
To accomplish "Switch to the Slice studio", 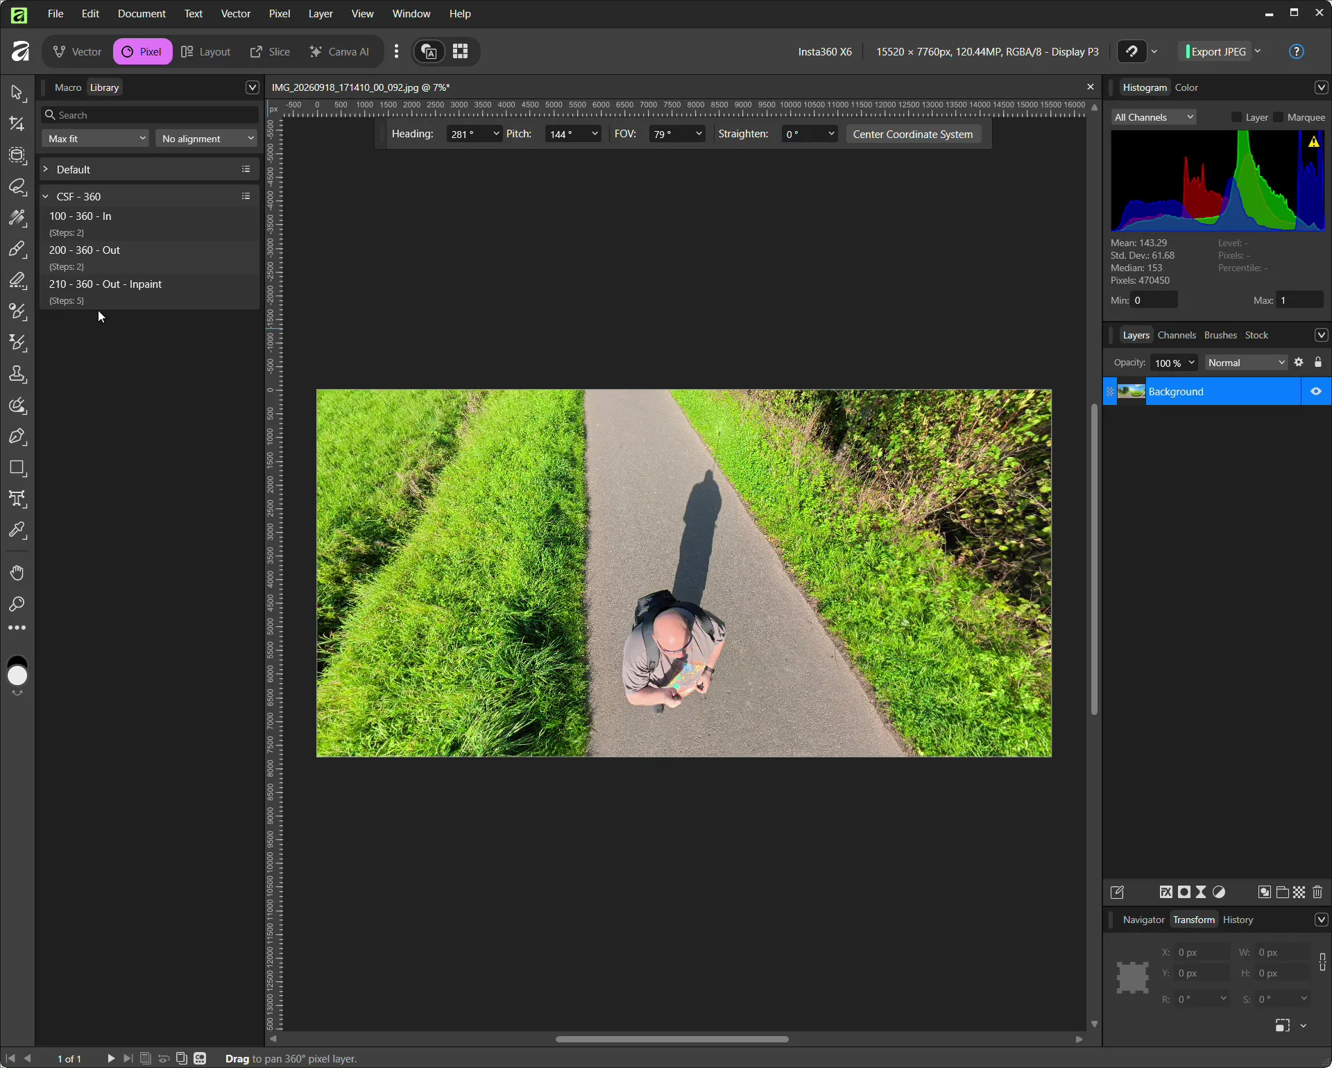I will click(x=271, y=52).
